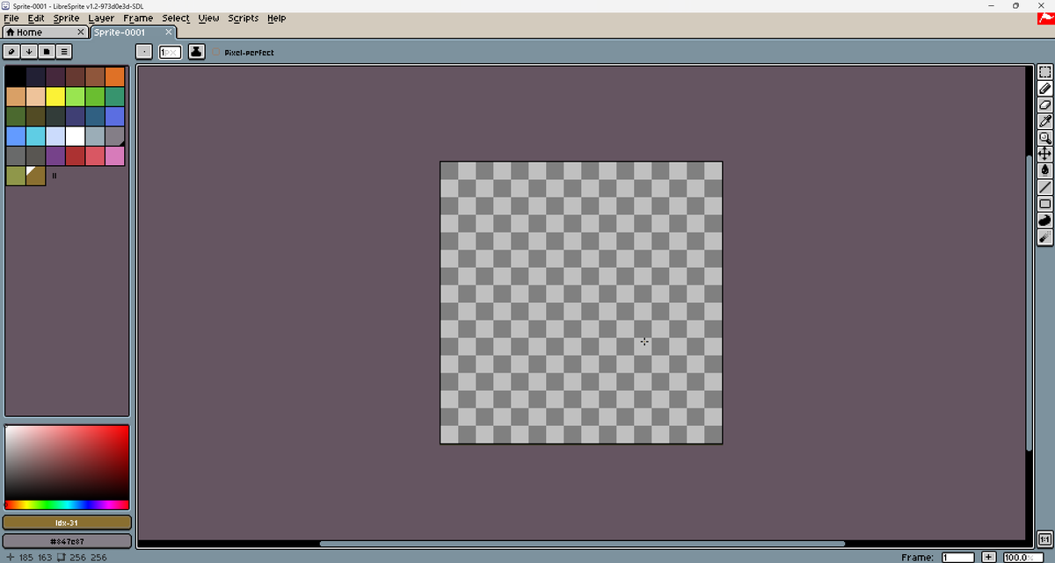Open the ink type button
The height and width of the screenshot is (563, 1055).
[197, 52]
